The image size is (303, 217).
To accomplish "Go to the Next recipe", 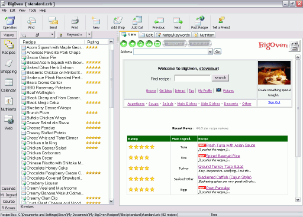I will click(x=178, y=23).
